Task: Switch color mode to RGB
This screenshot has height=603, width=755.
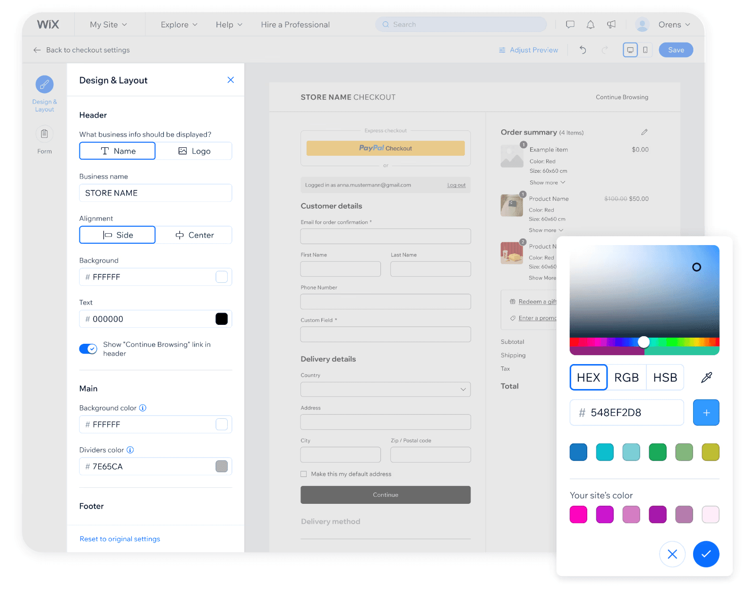Action: tap(626, 377)
